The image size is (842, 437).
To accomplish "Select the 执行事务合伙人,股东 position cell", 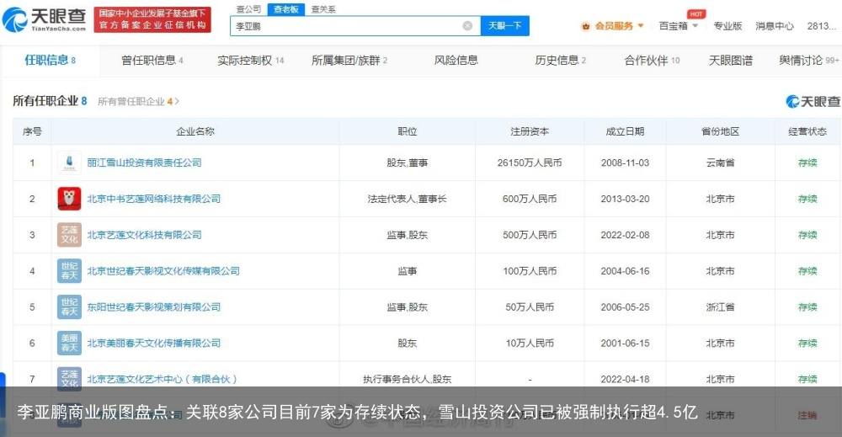I will tap(407, 379).
